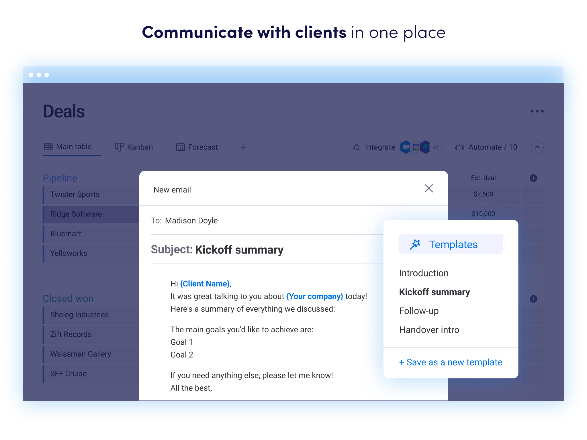Expand the +2 integrations dropdown

435,147
